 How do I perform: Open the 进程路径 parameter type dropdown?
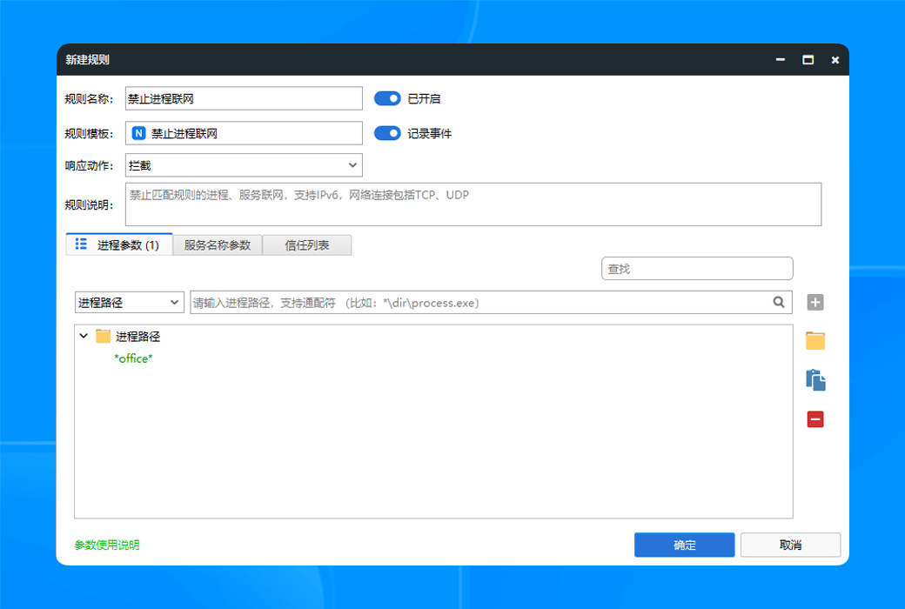click(130, 303)
